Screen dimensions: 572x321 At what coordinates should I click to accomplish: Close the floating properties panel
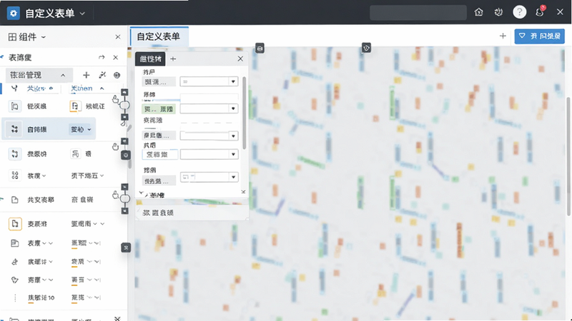[240, 58]
